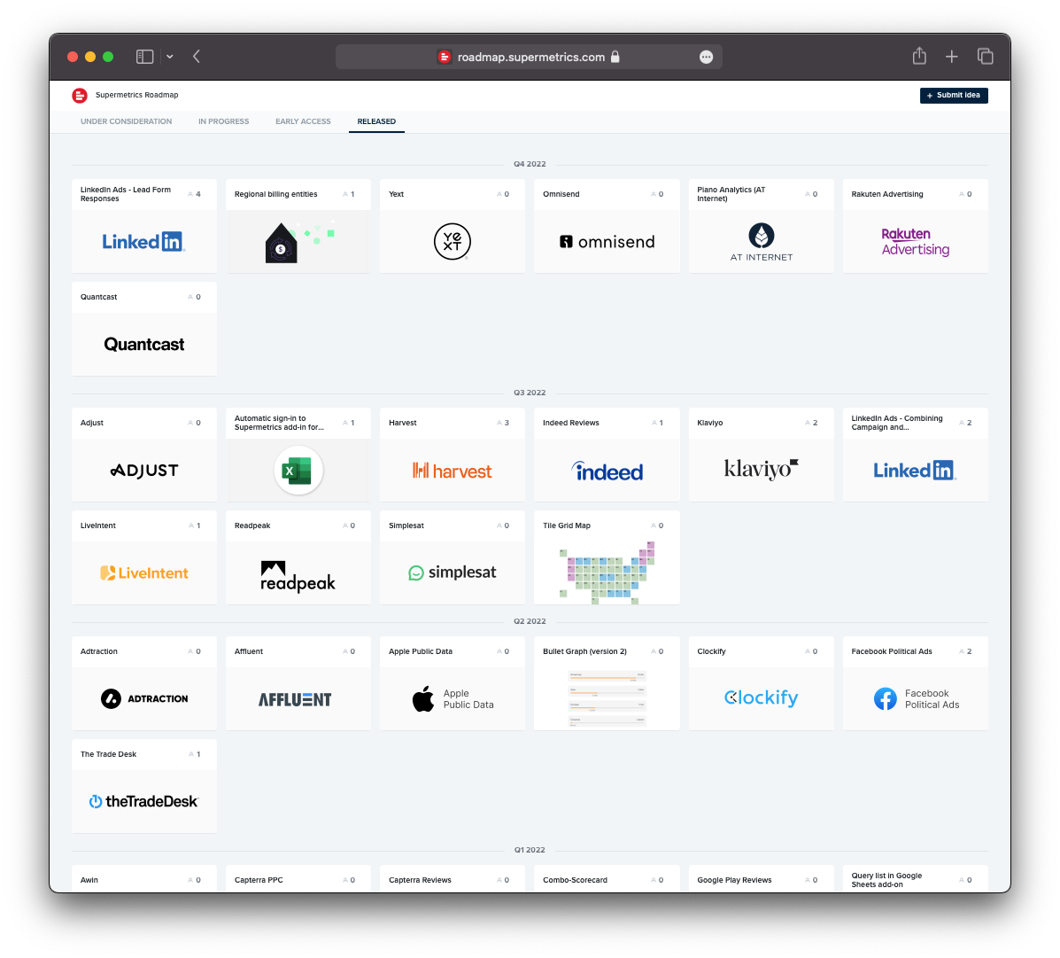Click the Submit idea button

click(x=954, y=96)
